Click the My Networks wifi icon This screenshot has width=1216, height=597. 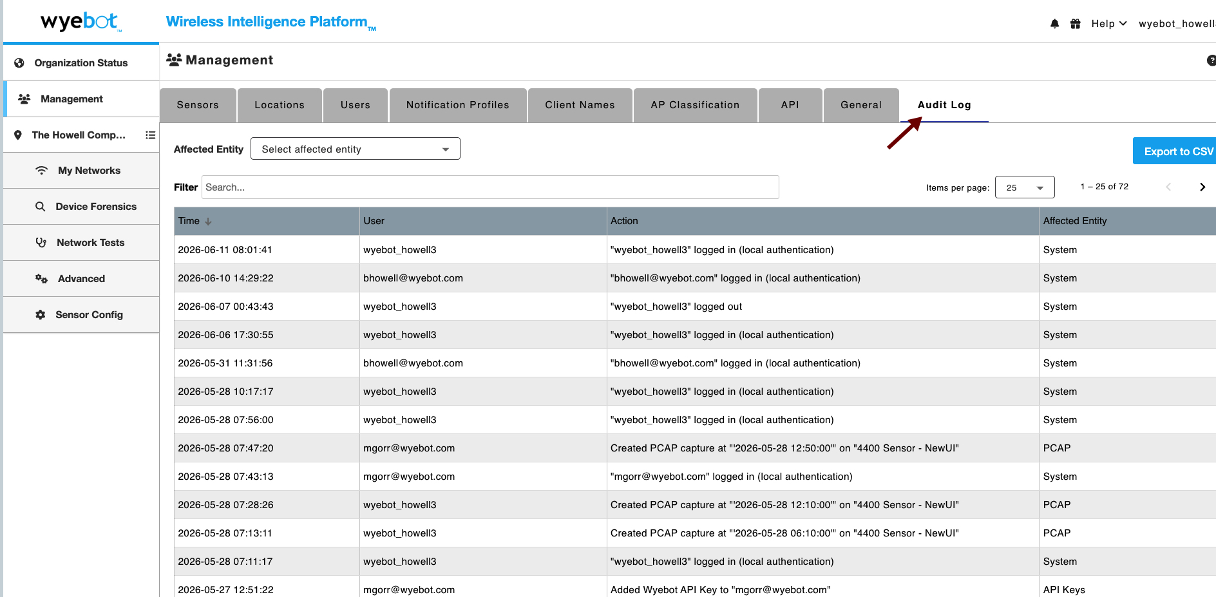42,171
